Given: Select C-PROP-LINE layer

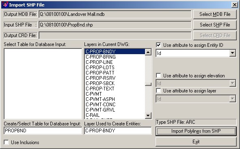Looking at the screenshot, I should pyautogui.click(x=115, y=62).
